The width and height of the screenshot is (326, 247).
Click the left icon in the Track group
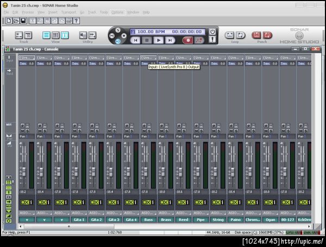pyautogui.click(x=18, y=35)
